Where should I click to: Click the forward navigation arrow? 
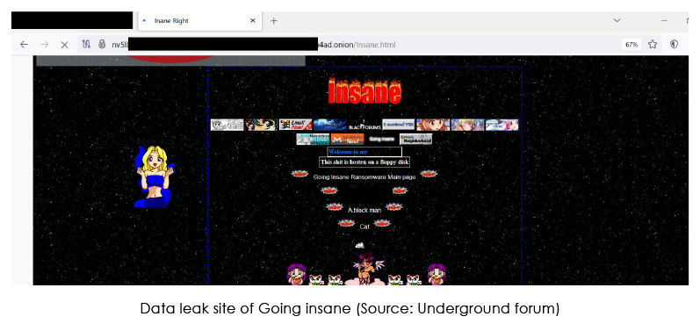point(45,45)
